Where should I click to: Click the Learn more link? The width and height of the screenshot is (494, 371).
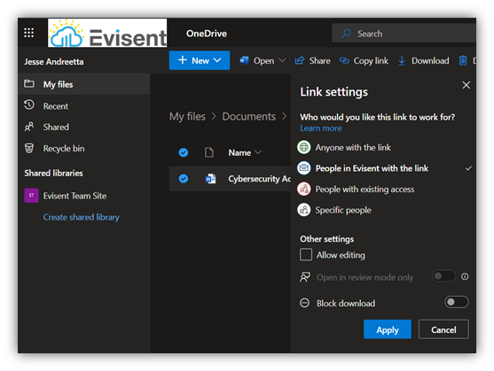(x=321, y=128)
